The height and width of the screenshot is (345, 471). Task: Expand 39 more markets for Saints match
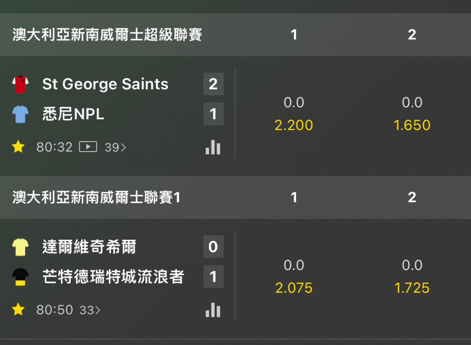pos(115,147)
